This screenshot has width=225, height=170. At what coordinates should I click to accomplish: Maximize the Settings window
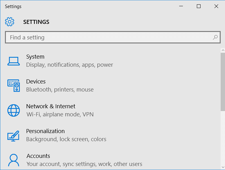[x=198, y=6]
